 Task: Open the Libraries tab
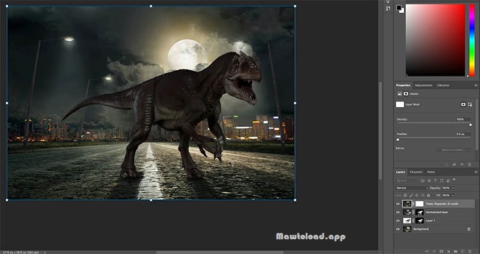(444, 85)
